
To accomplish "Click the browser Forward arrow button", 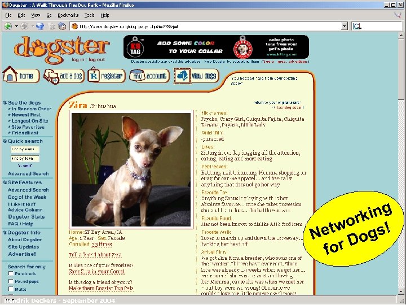I will tap(24, 26).
